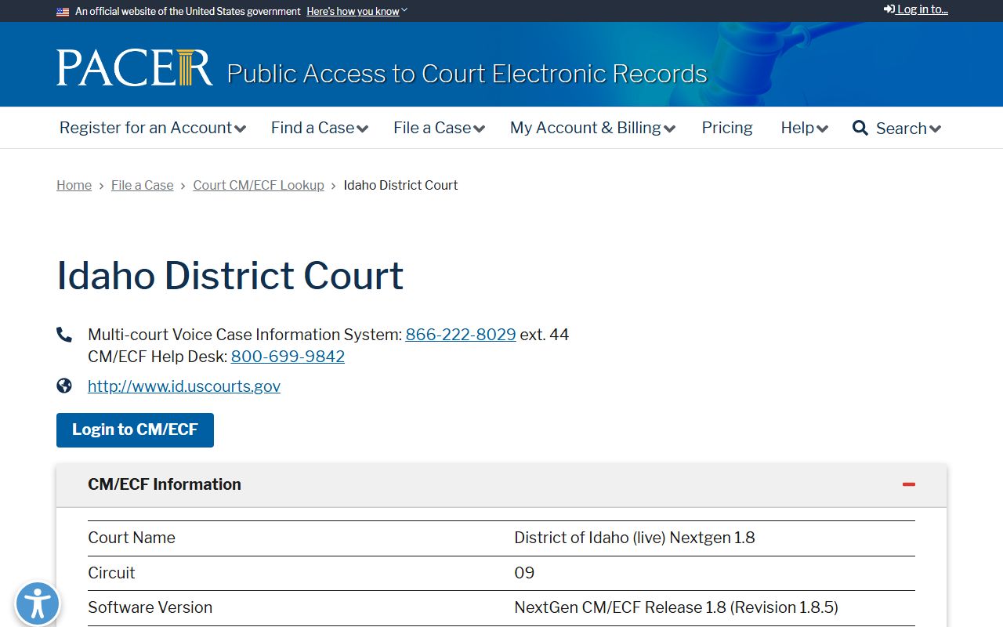This screenshot has height=627, width=1003.
Task: Click the Circuit row label
Action: tap(111, 573)
